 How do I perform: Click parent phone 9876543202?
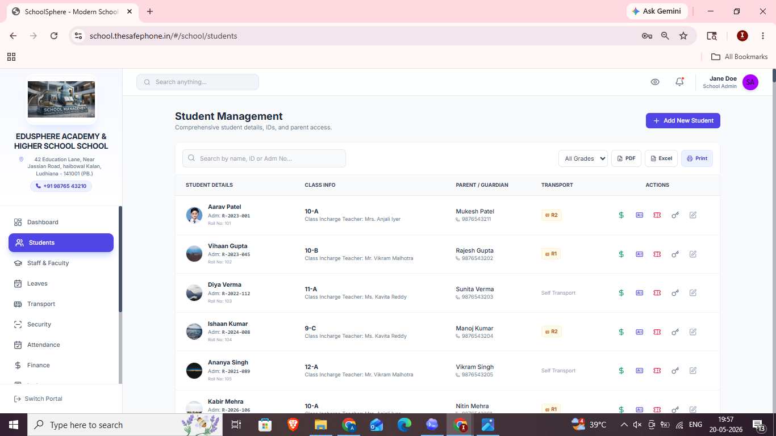[x=477, y=258]
